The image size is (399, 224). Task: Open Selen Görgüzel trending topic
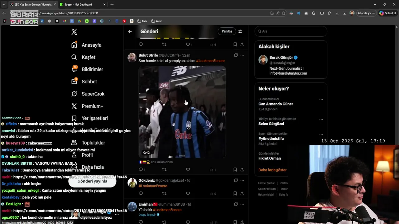click(271, 124)
